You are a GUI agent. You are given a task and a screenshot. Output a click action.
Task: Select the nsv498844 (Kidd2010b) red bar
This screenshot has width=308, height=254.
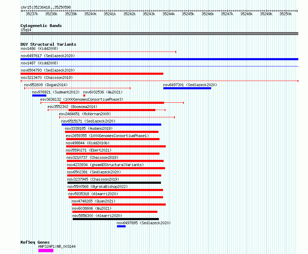(x=116, y=146)
